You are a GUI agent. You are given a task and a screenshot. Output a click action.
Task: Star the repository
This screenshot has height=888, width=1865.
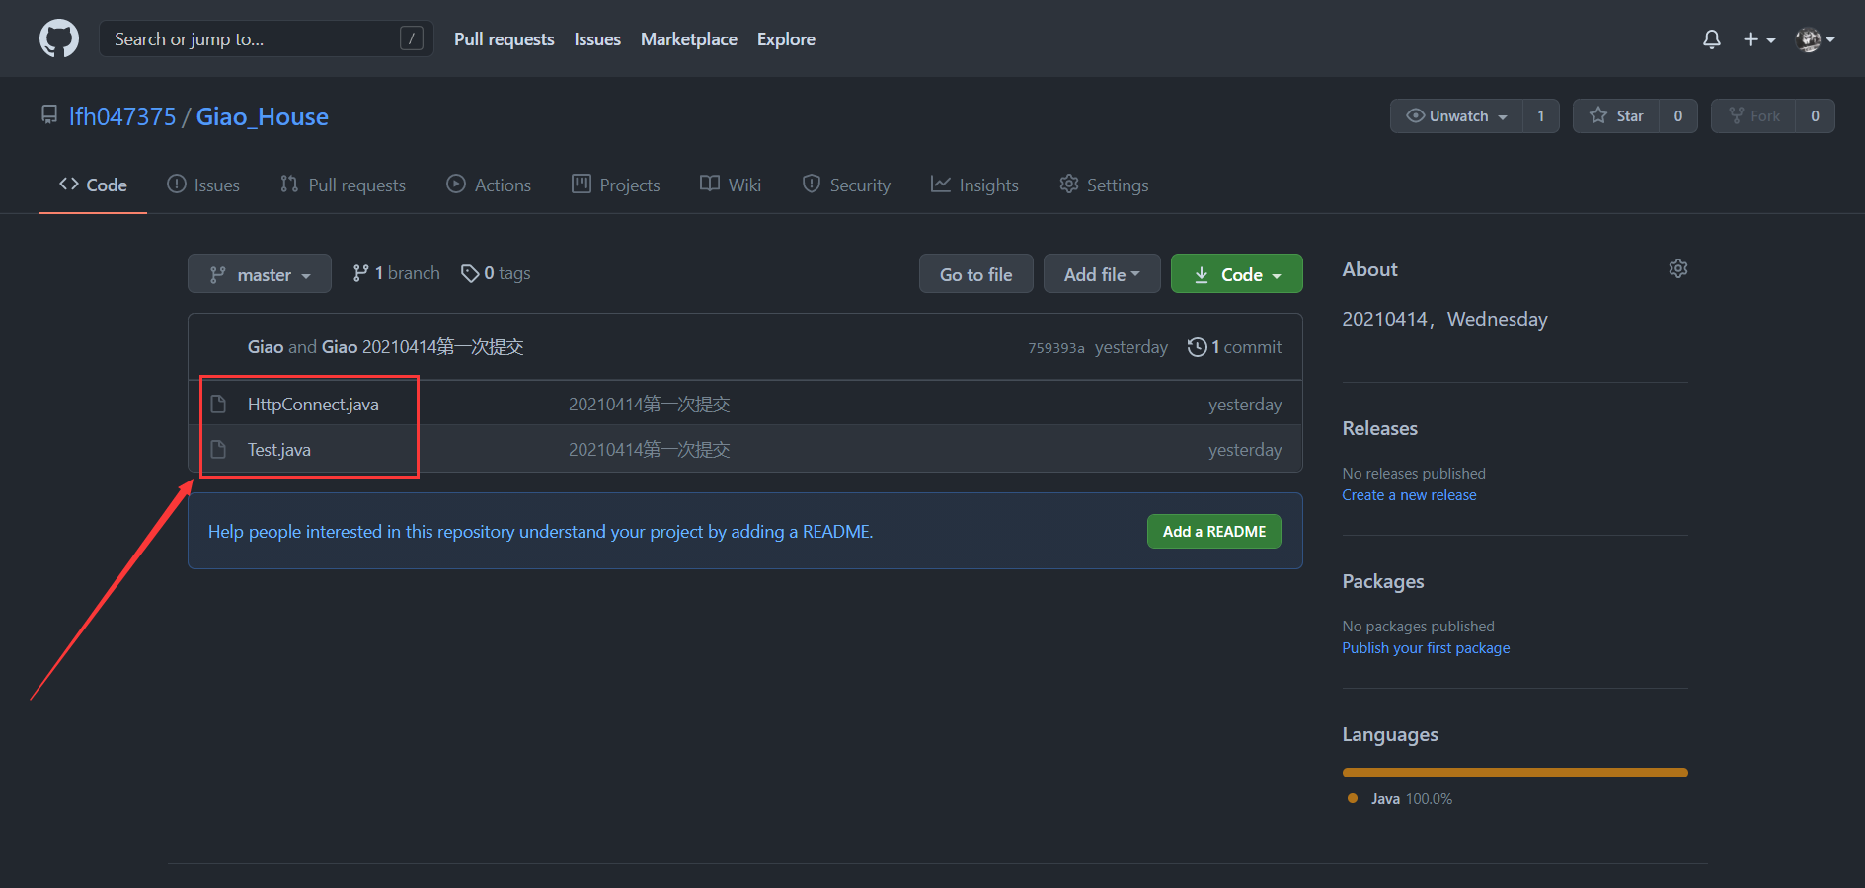pyautogui.click(x=1616, y=115)
